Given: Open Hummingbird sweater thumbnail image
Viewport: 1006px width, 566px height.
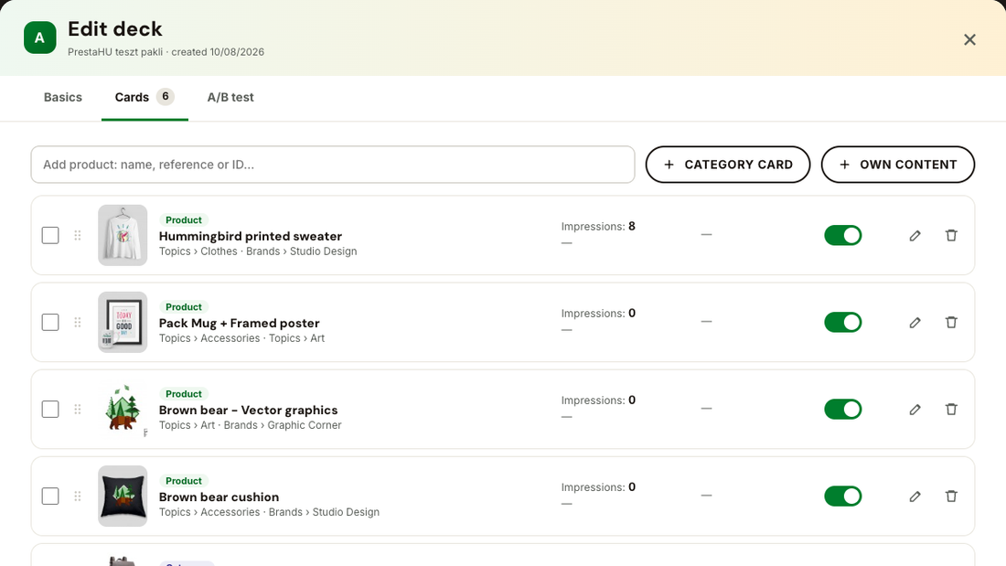Looking at the screenshot, I should click(123, 236).
